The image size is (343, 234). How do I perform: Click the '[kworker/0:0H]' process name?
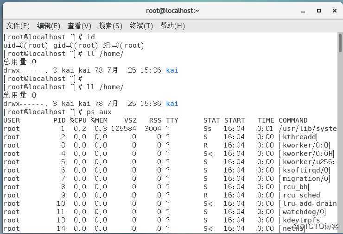[306, 154]
